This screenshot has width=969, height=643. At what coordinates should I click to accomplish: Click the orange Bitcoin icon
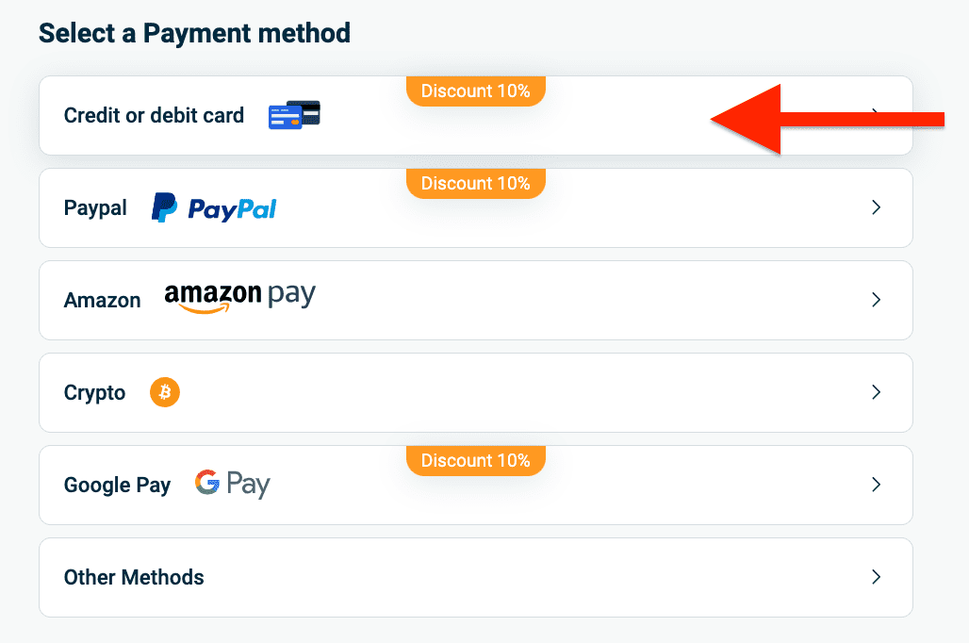(x=165, y=392)
